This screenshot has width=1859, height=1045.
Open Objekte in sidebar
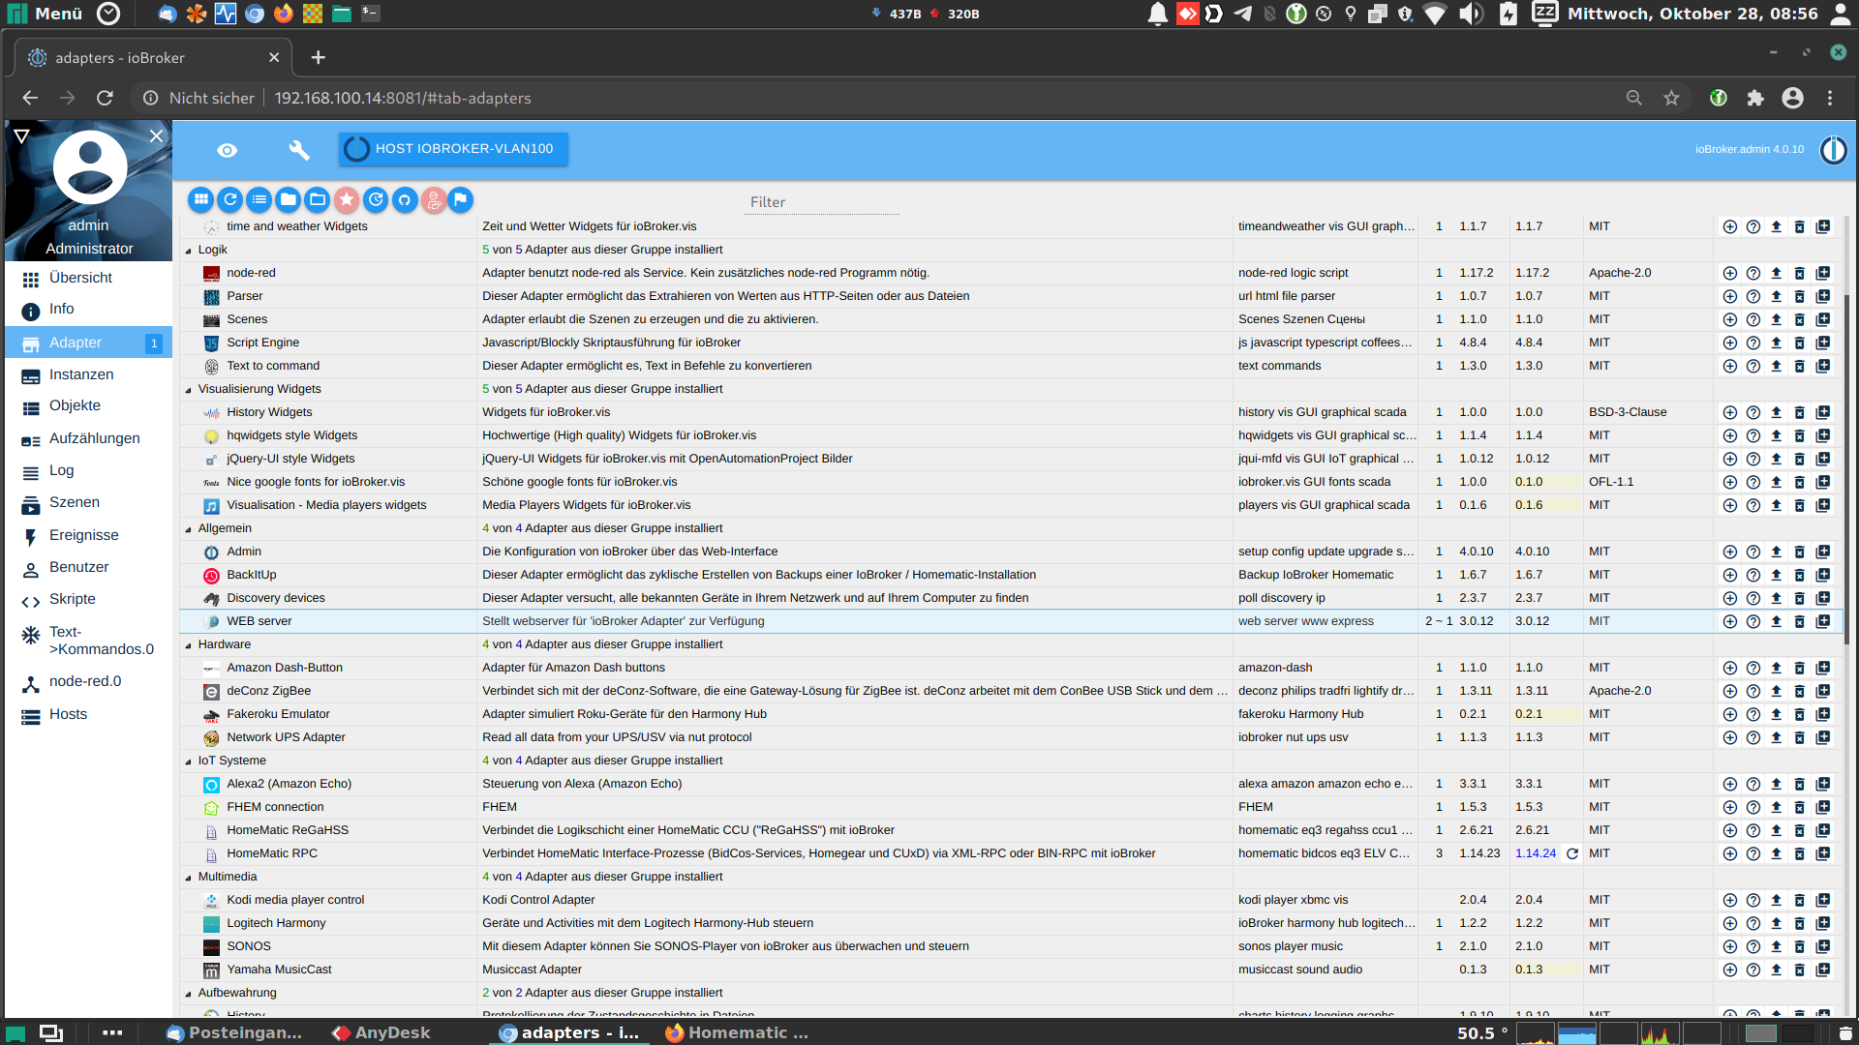[75, 405]
